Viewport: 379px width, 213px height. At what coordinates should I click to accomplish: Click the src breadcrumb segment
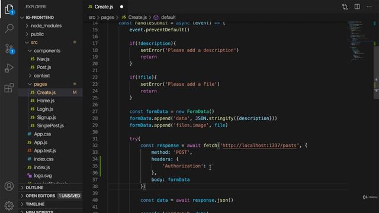point(92,17)
